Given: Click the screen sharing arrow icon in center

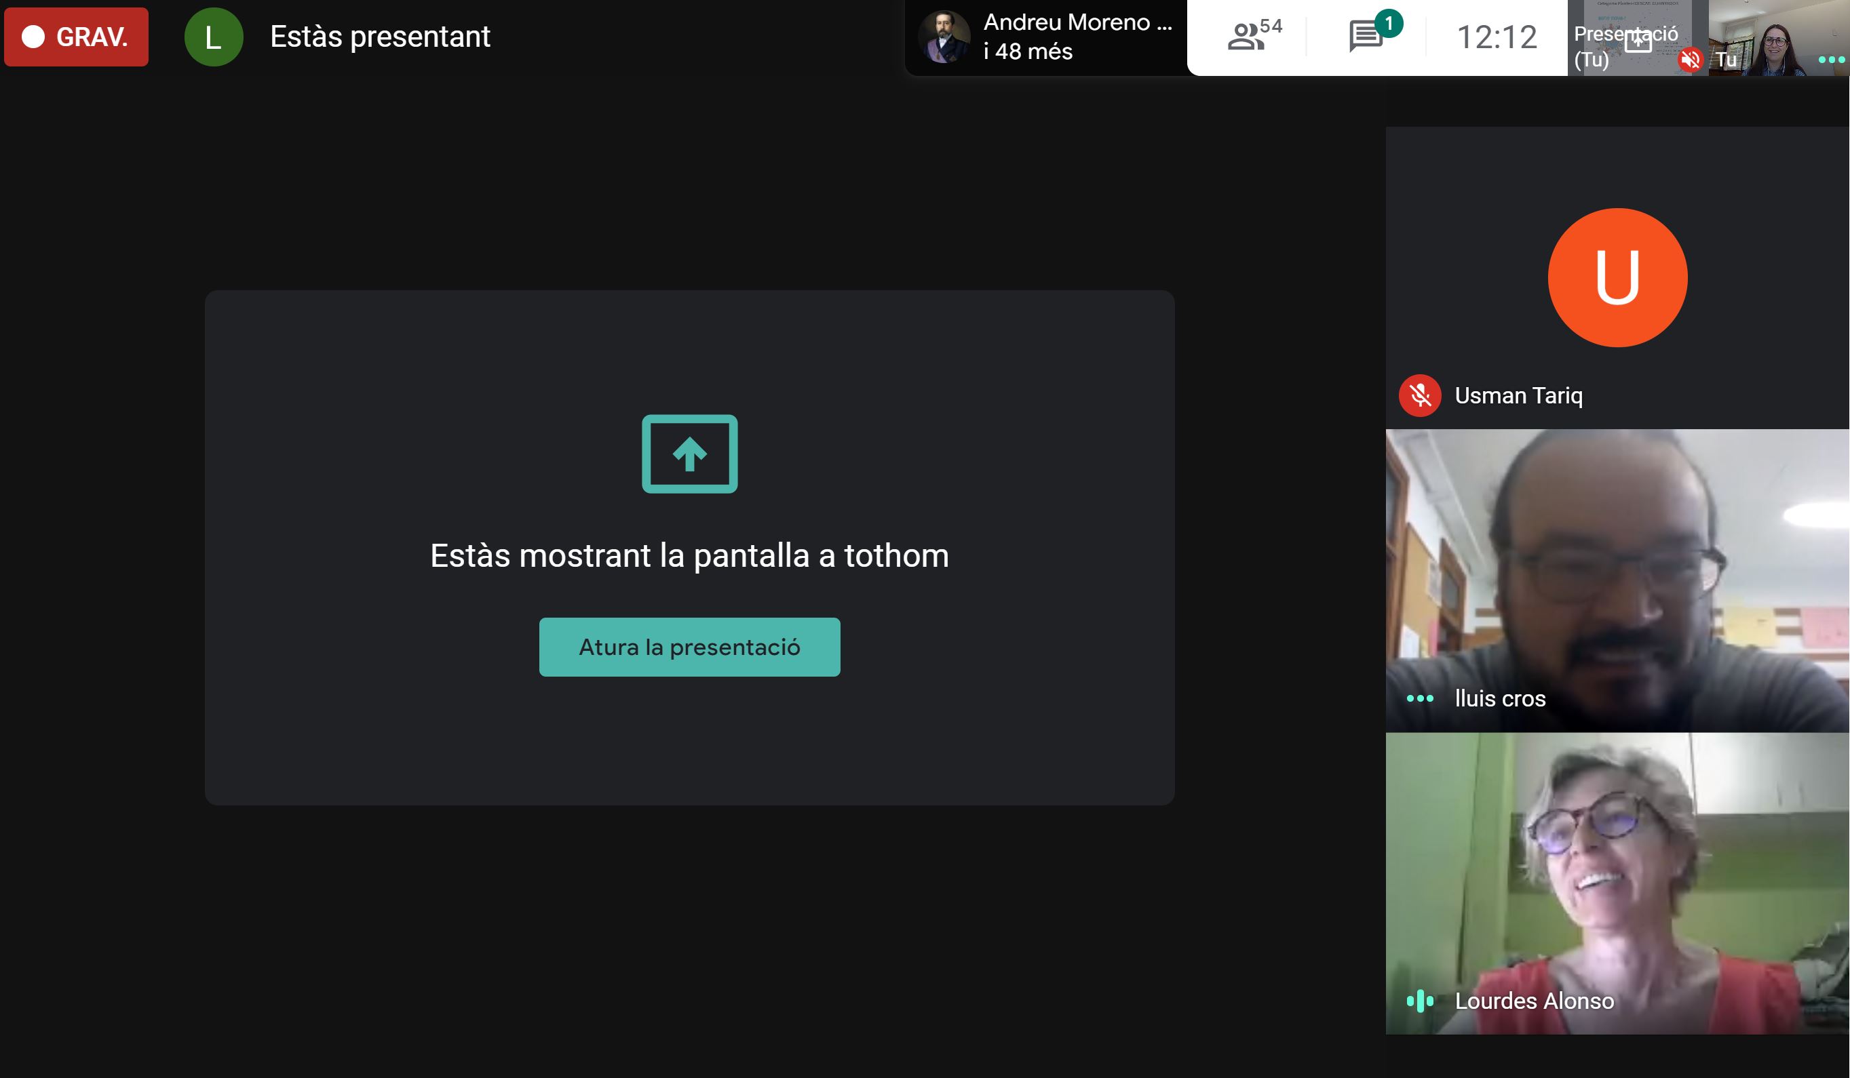Looking at the screenshot, I should [689, 455].
